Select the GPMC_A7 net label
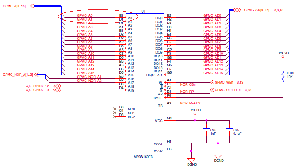This screenshot has width=295, height=167. (x=85, y=42)
